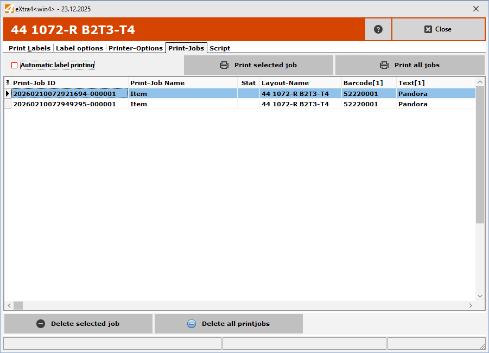The width and height of the screenshot is (489, 353).
Task: Click the blue icon on Delete all printjobs
Action: [192, 324]
